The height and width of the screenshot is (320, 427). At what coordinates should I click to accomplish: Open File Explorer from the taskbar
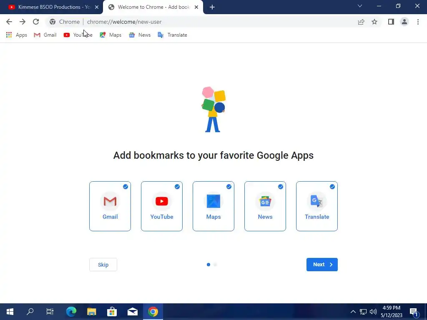[x=92, y=312]
